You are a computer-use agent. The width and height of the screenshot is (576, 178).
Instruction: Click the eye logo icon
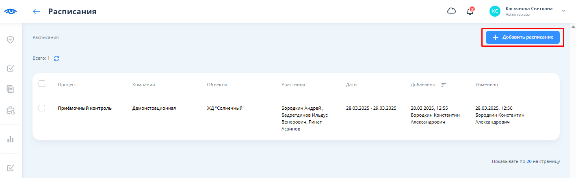(11, 11)
